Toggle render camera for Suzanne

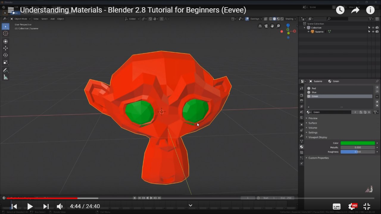pos(377,32)
